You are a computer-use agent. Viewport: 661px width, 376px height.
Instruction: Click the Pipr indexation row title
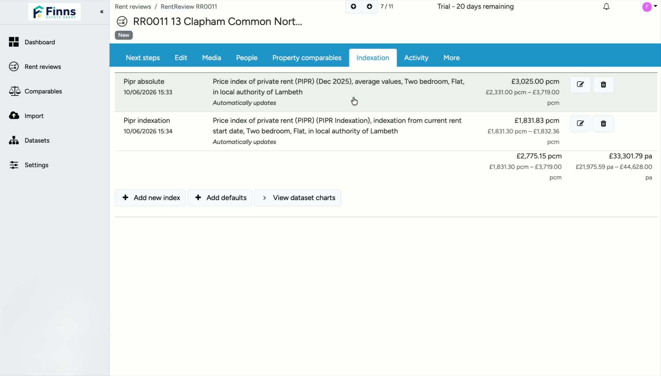tap(147, 120)
